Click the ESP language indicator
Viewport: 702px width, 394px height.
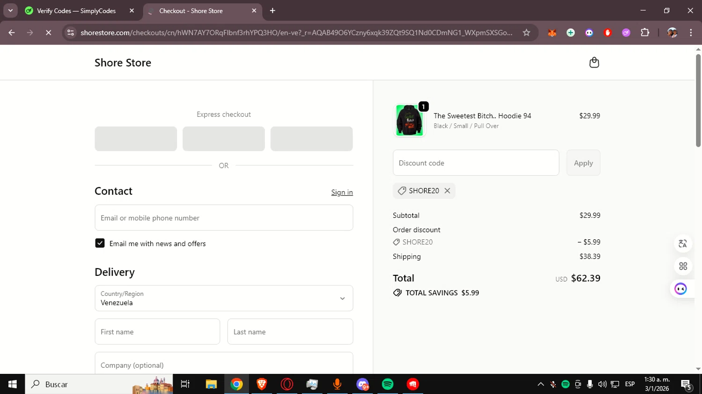click(630, 384)
